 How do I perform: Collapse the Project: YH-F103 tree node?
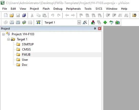pos(3,34)
